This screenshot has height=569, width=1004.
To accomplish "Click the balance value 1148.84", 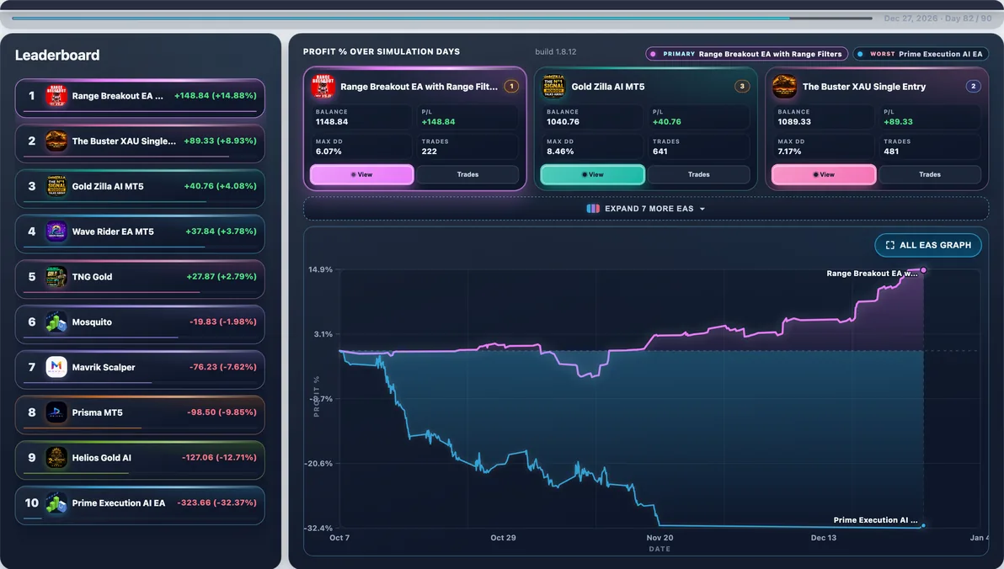I will (x=332, y=121).
